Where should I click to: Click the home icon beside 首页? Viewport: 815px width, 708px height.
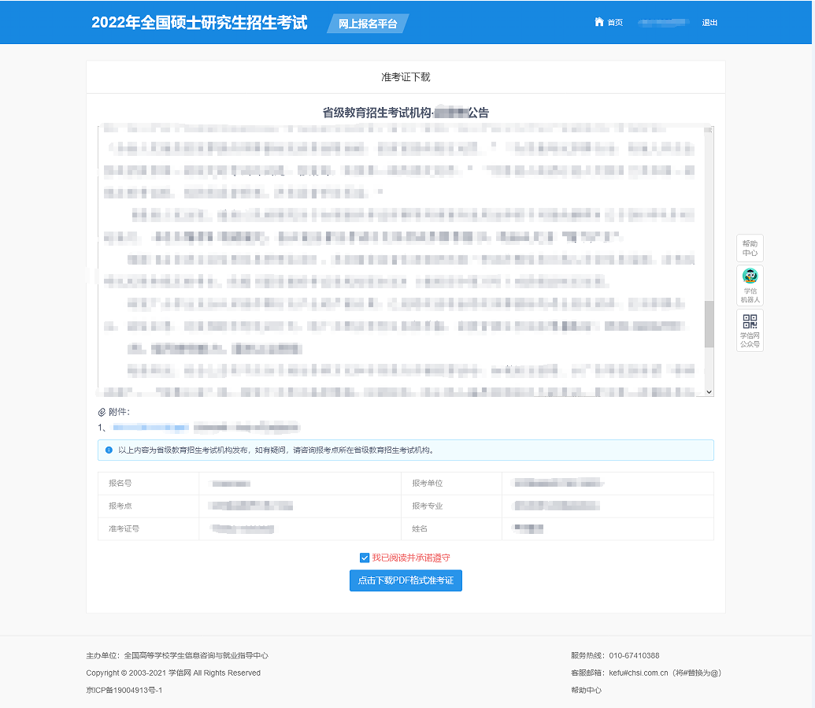click(599, 22)
